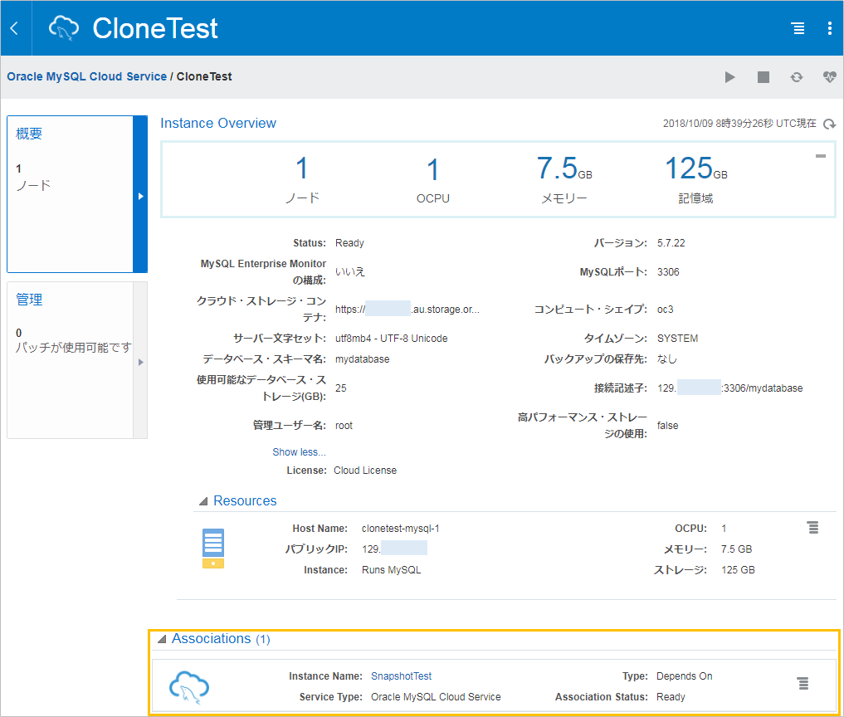Click the Cloud License value

pyautogui.click(x=365, y=471)
